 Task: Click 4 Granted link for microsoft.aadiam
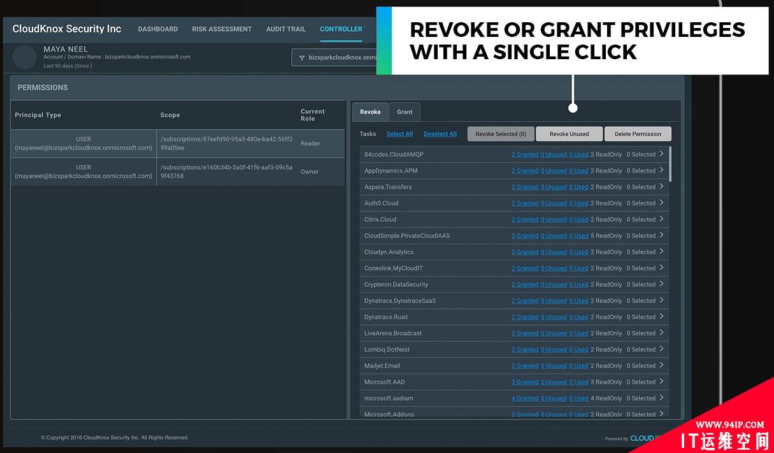[x=525, y=398]
